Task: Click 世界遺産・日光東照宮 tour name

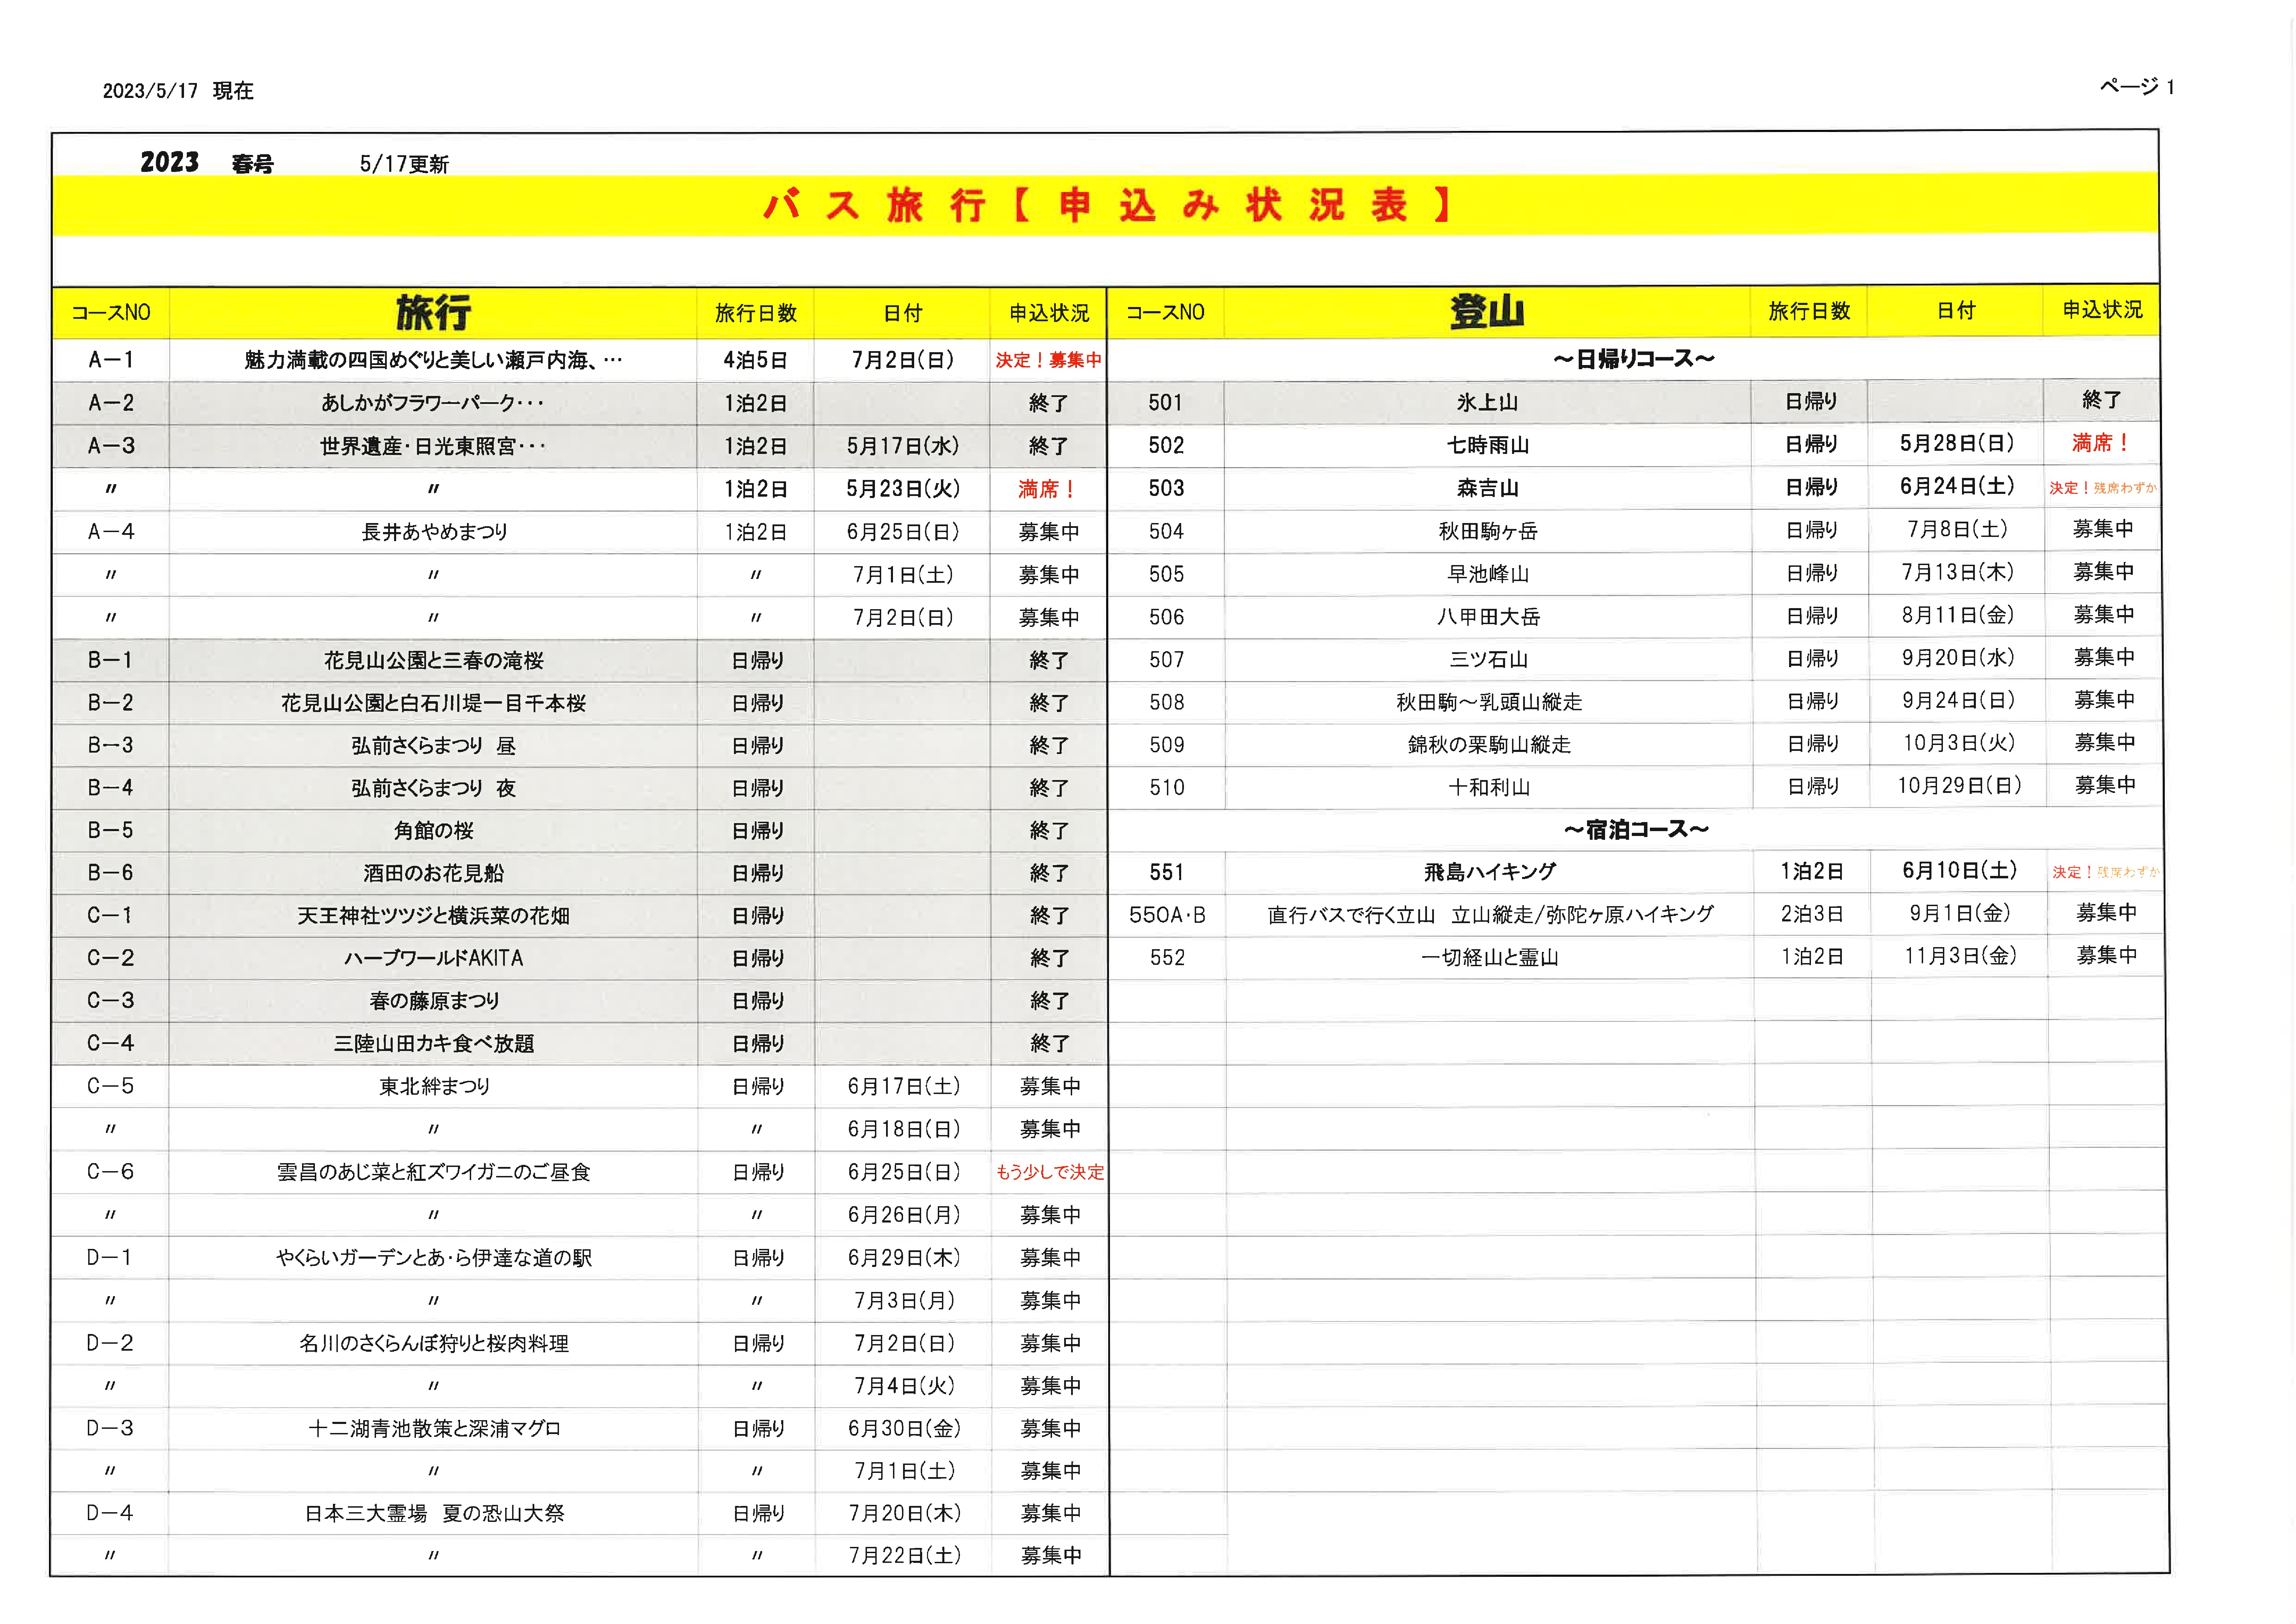Action: [x=433, y=446]
